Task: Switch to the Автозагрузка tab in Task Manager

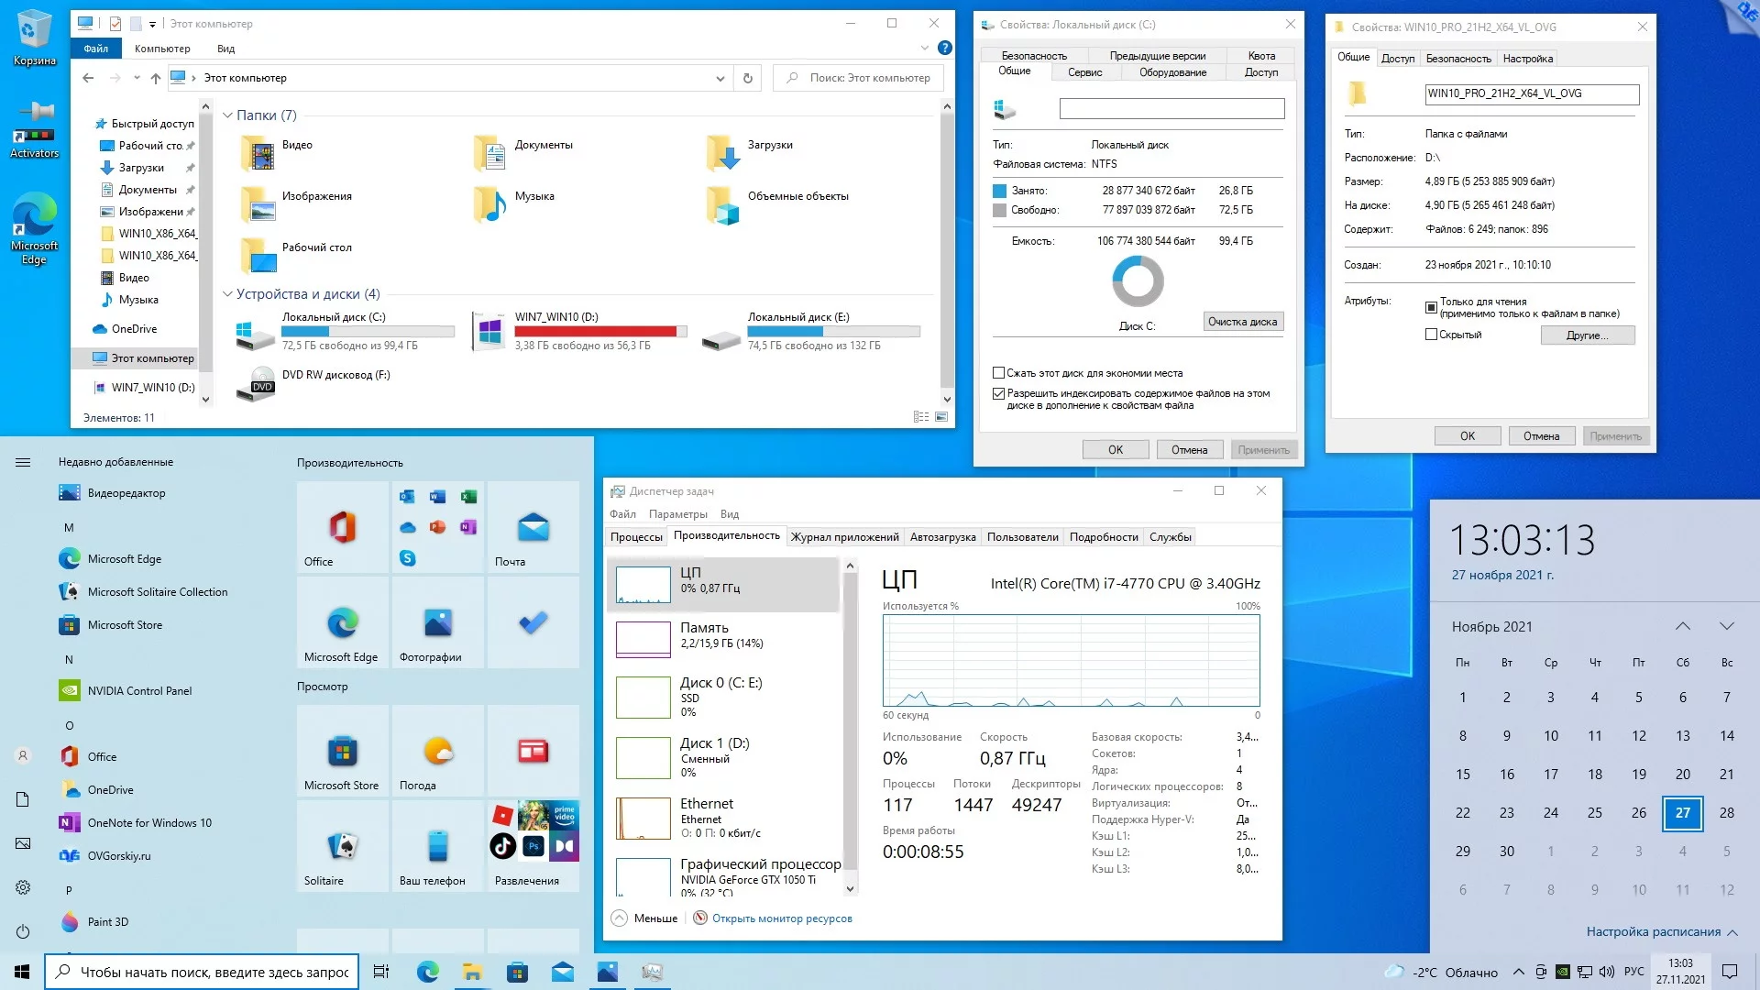Action: pos(942,537)
